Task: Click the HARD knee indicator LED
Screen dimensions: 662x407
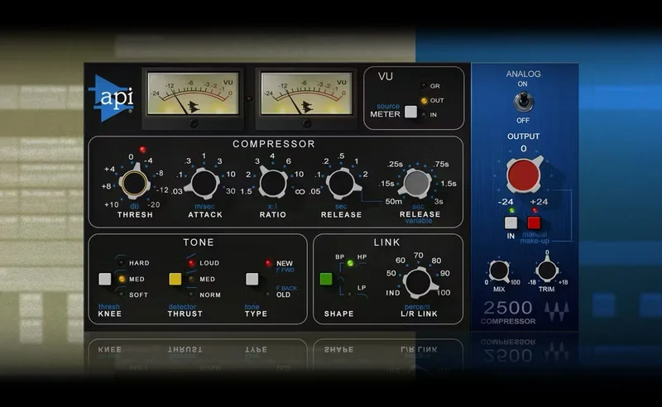Action: (121, 262)
